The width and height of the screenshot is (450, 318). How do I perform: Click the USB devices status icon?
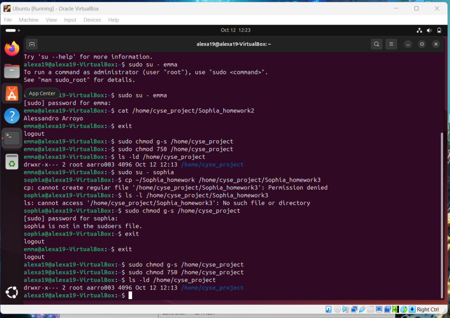(x=362, y=309)
